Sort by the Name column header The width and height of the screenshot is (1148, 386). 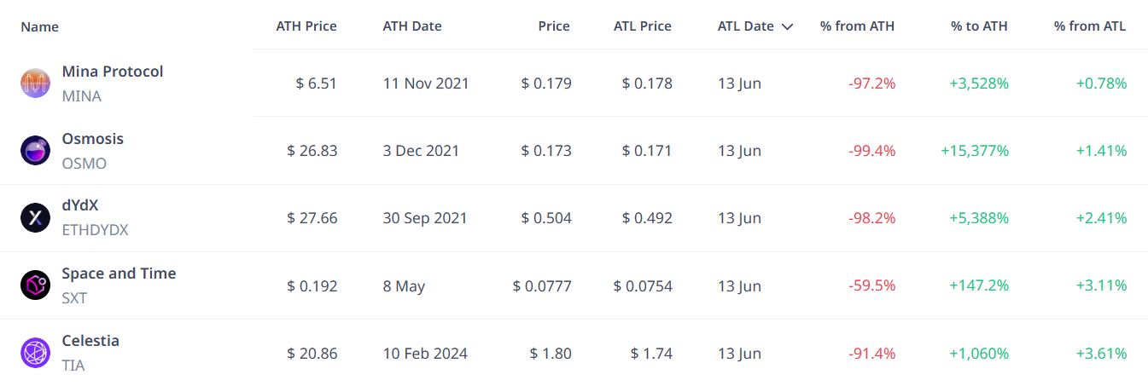tap(39, 26)
